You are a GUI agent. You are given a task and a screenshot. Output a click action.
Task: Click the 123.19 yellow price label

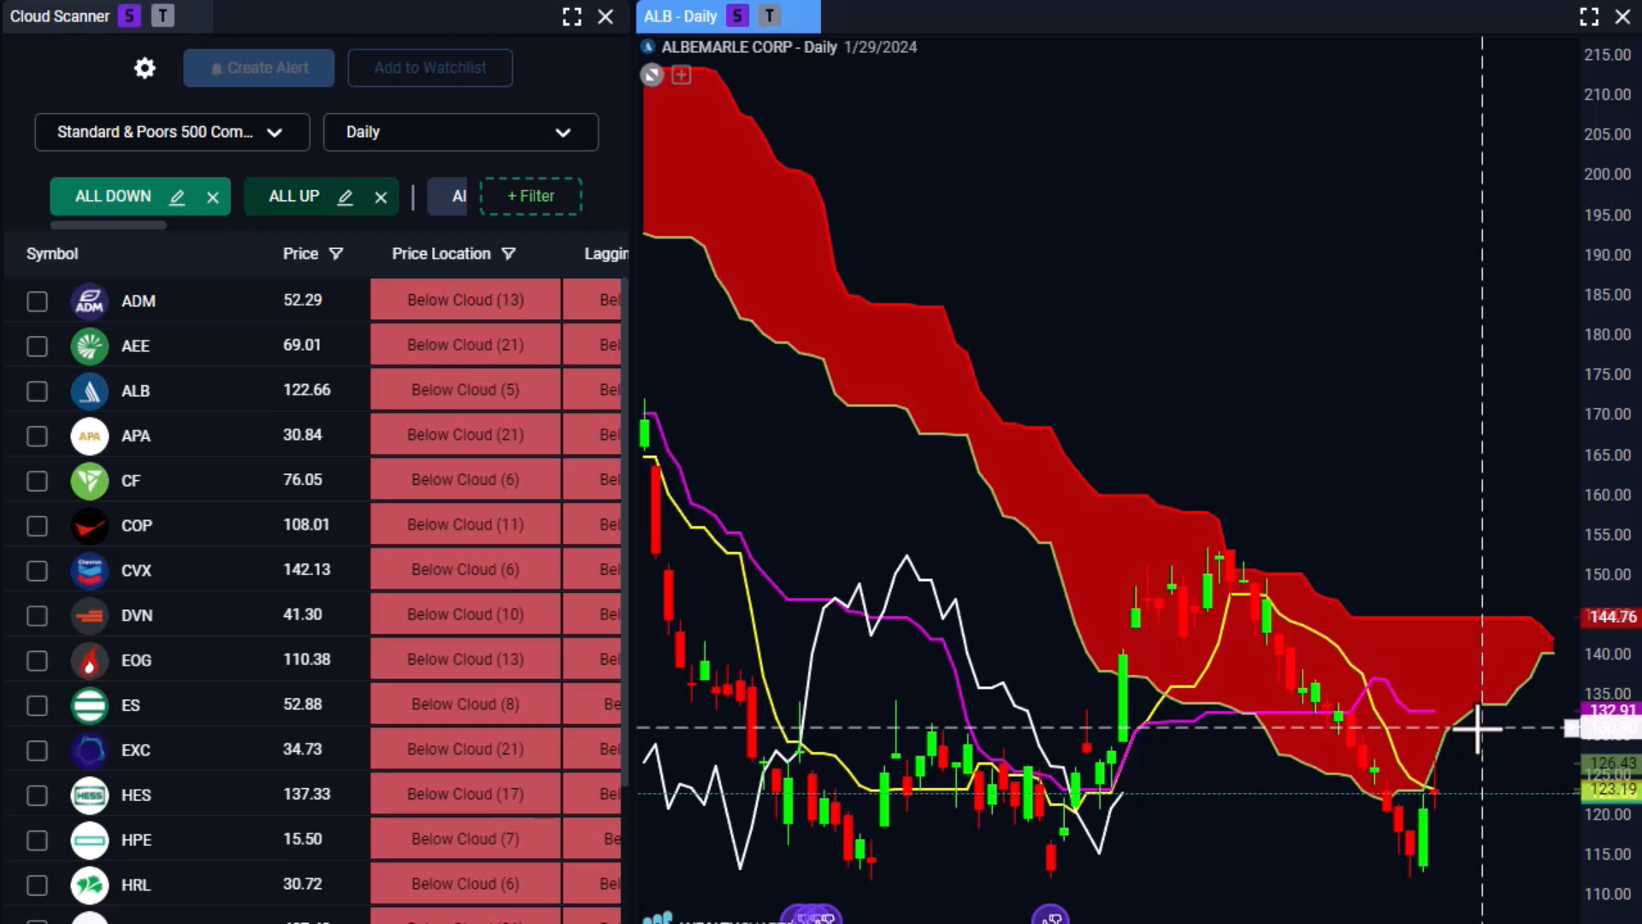click(1610, 790)
